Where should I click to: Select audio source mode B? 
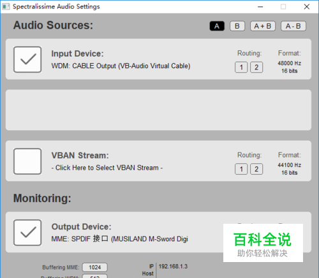tap(237, 26)
